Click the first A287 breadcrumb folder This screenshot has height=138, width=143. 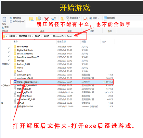click(37, 36)
